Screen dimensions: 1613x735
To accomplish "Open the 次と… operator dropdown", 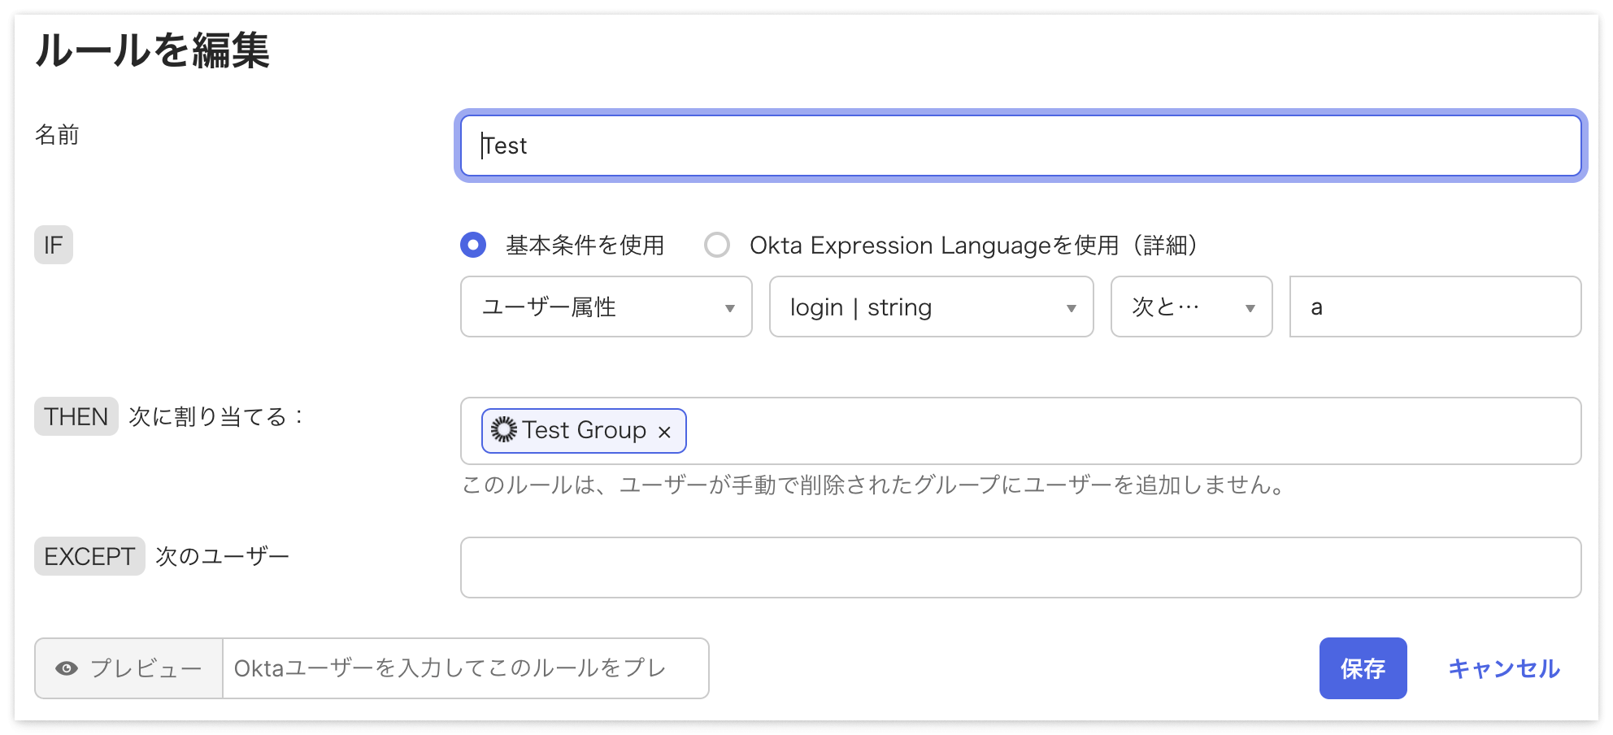I will click(x=1192, y=307).
